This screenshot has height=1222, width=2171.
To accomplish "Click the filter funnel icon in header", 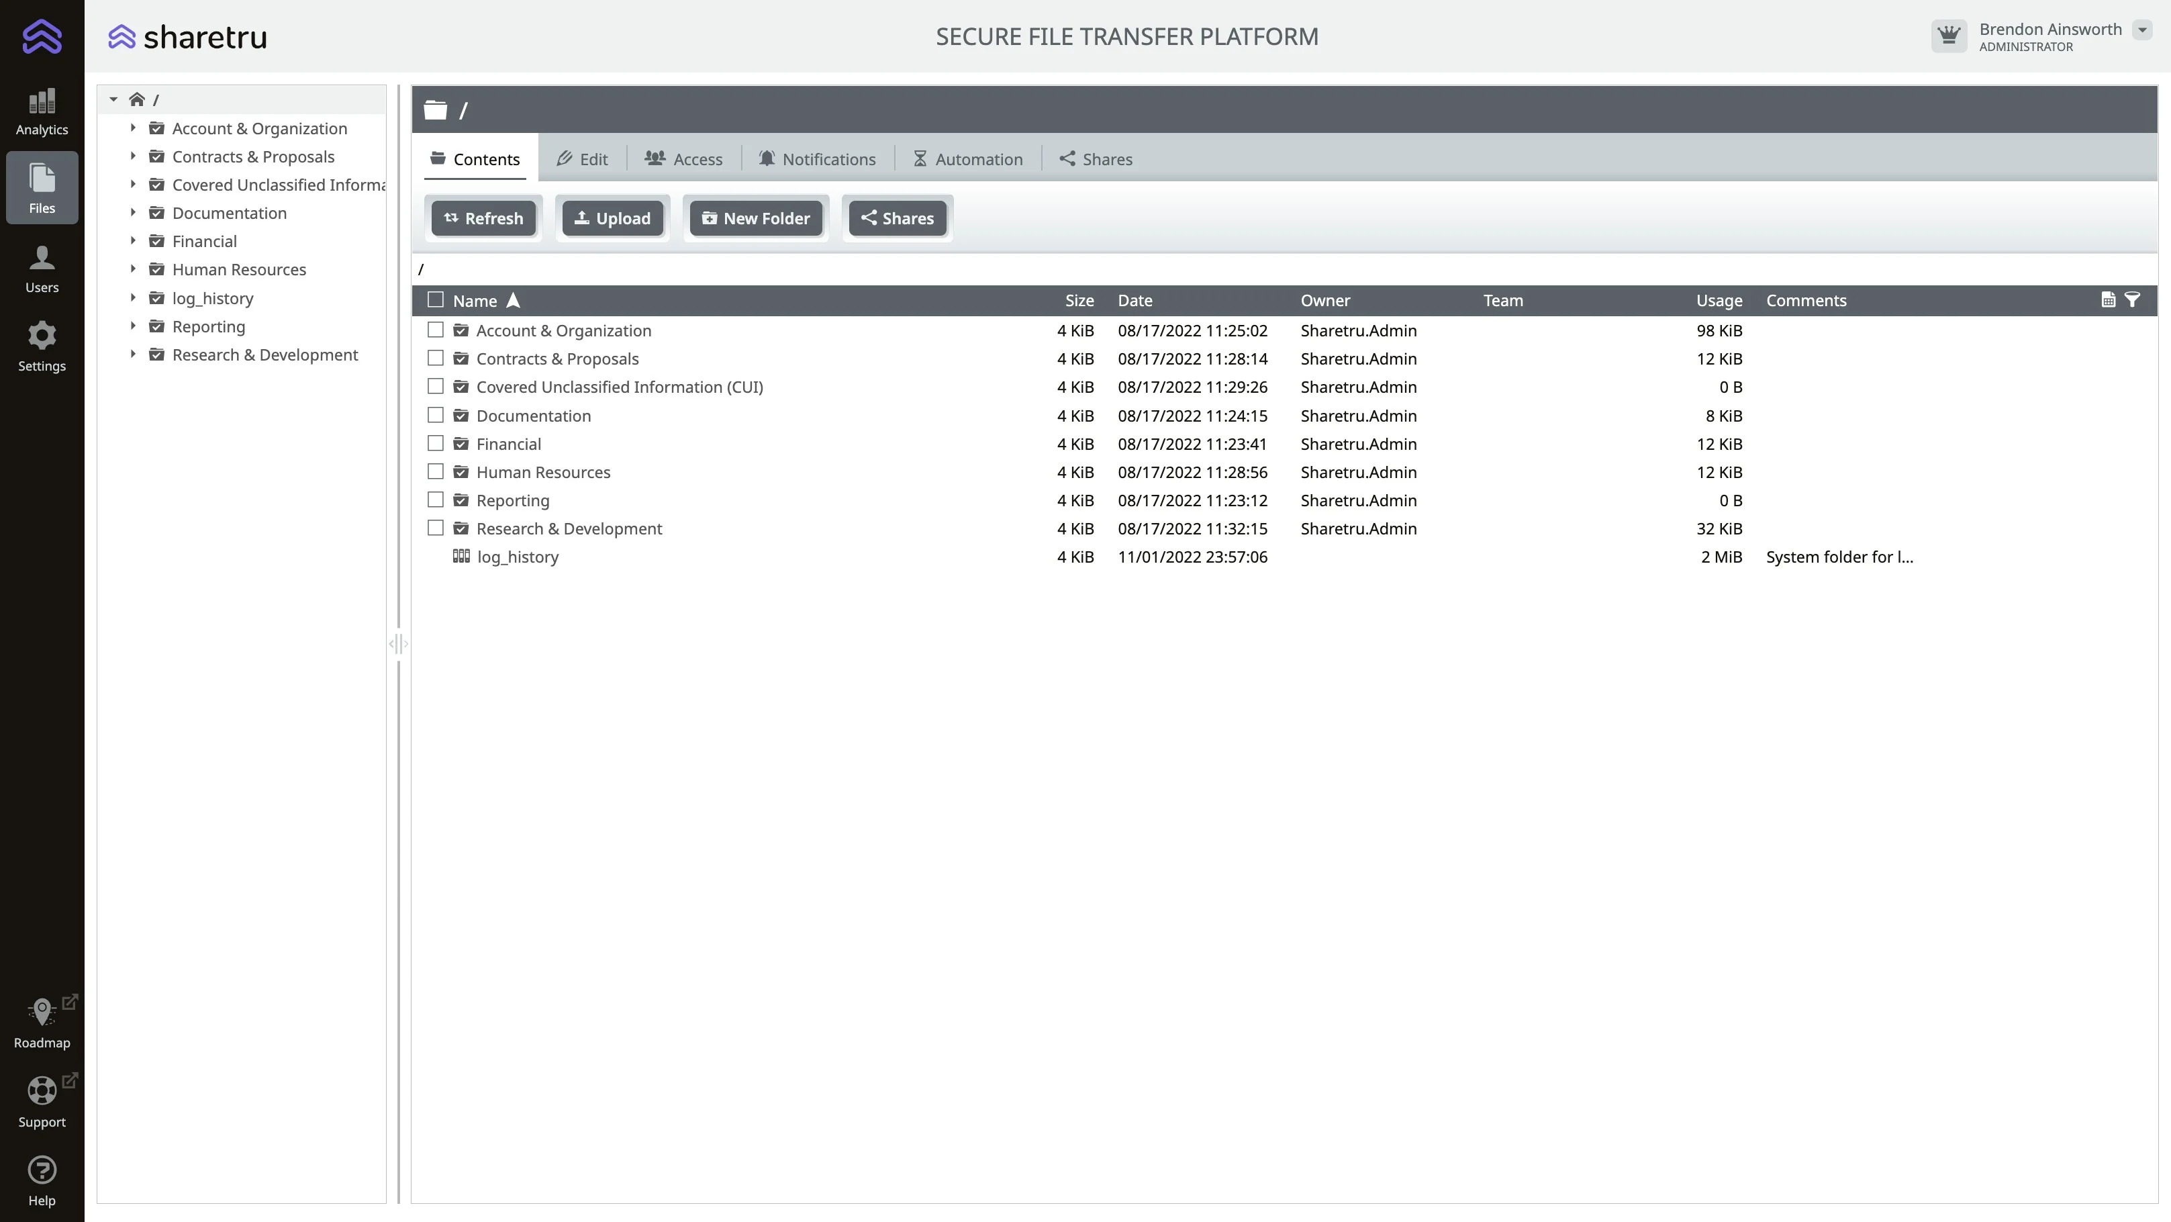I will [2132, 300].
